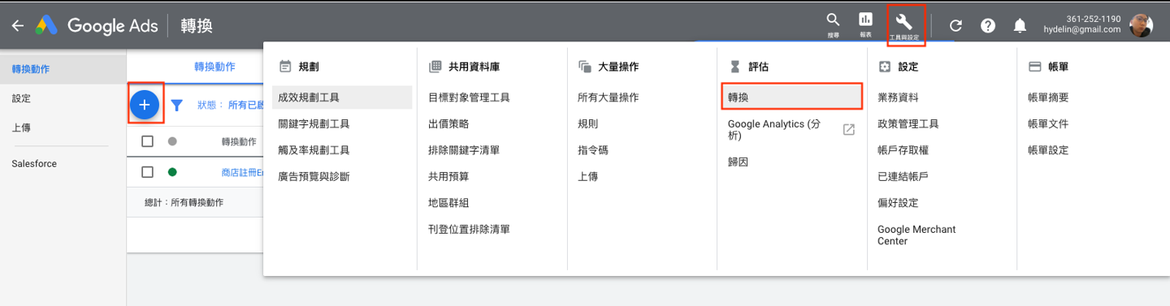Open 共用預算
Viewport: 1170px width, 306px height.
[448, 177]
